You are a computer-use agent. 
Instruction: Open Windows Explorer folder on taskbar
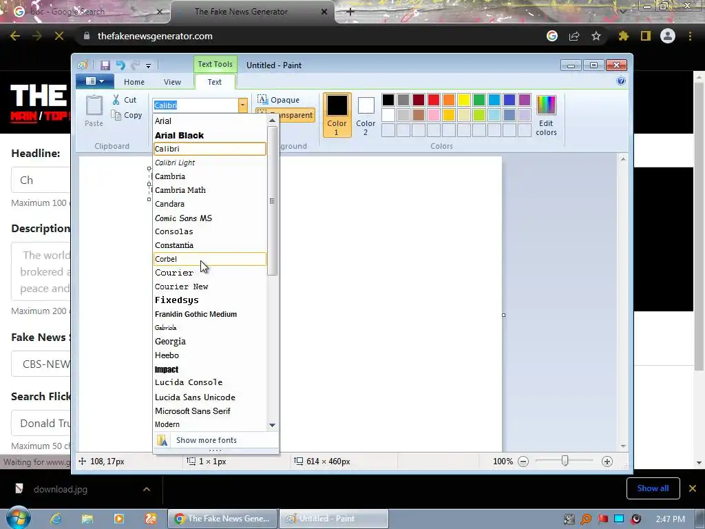click(87, 519)
